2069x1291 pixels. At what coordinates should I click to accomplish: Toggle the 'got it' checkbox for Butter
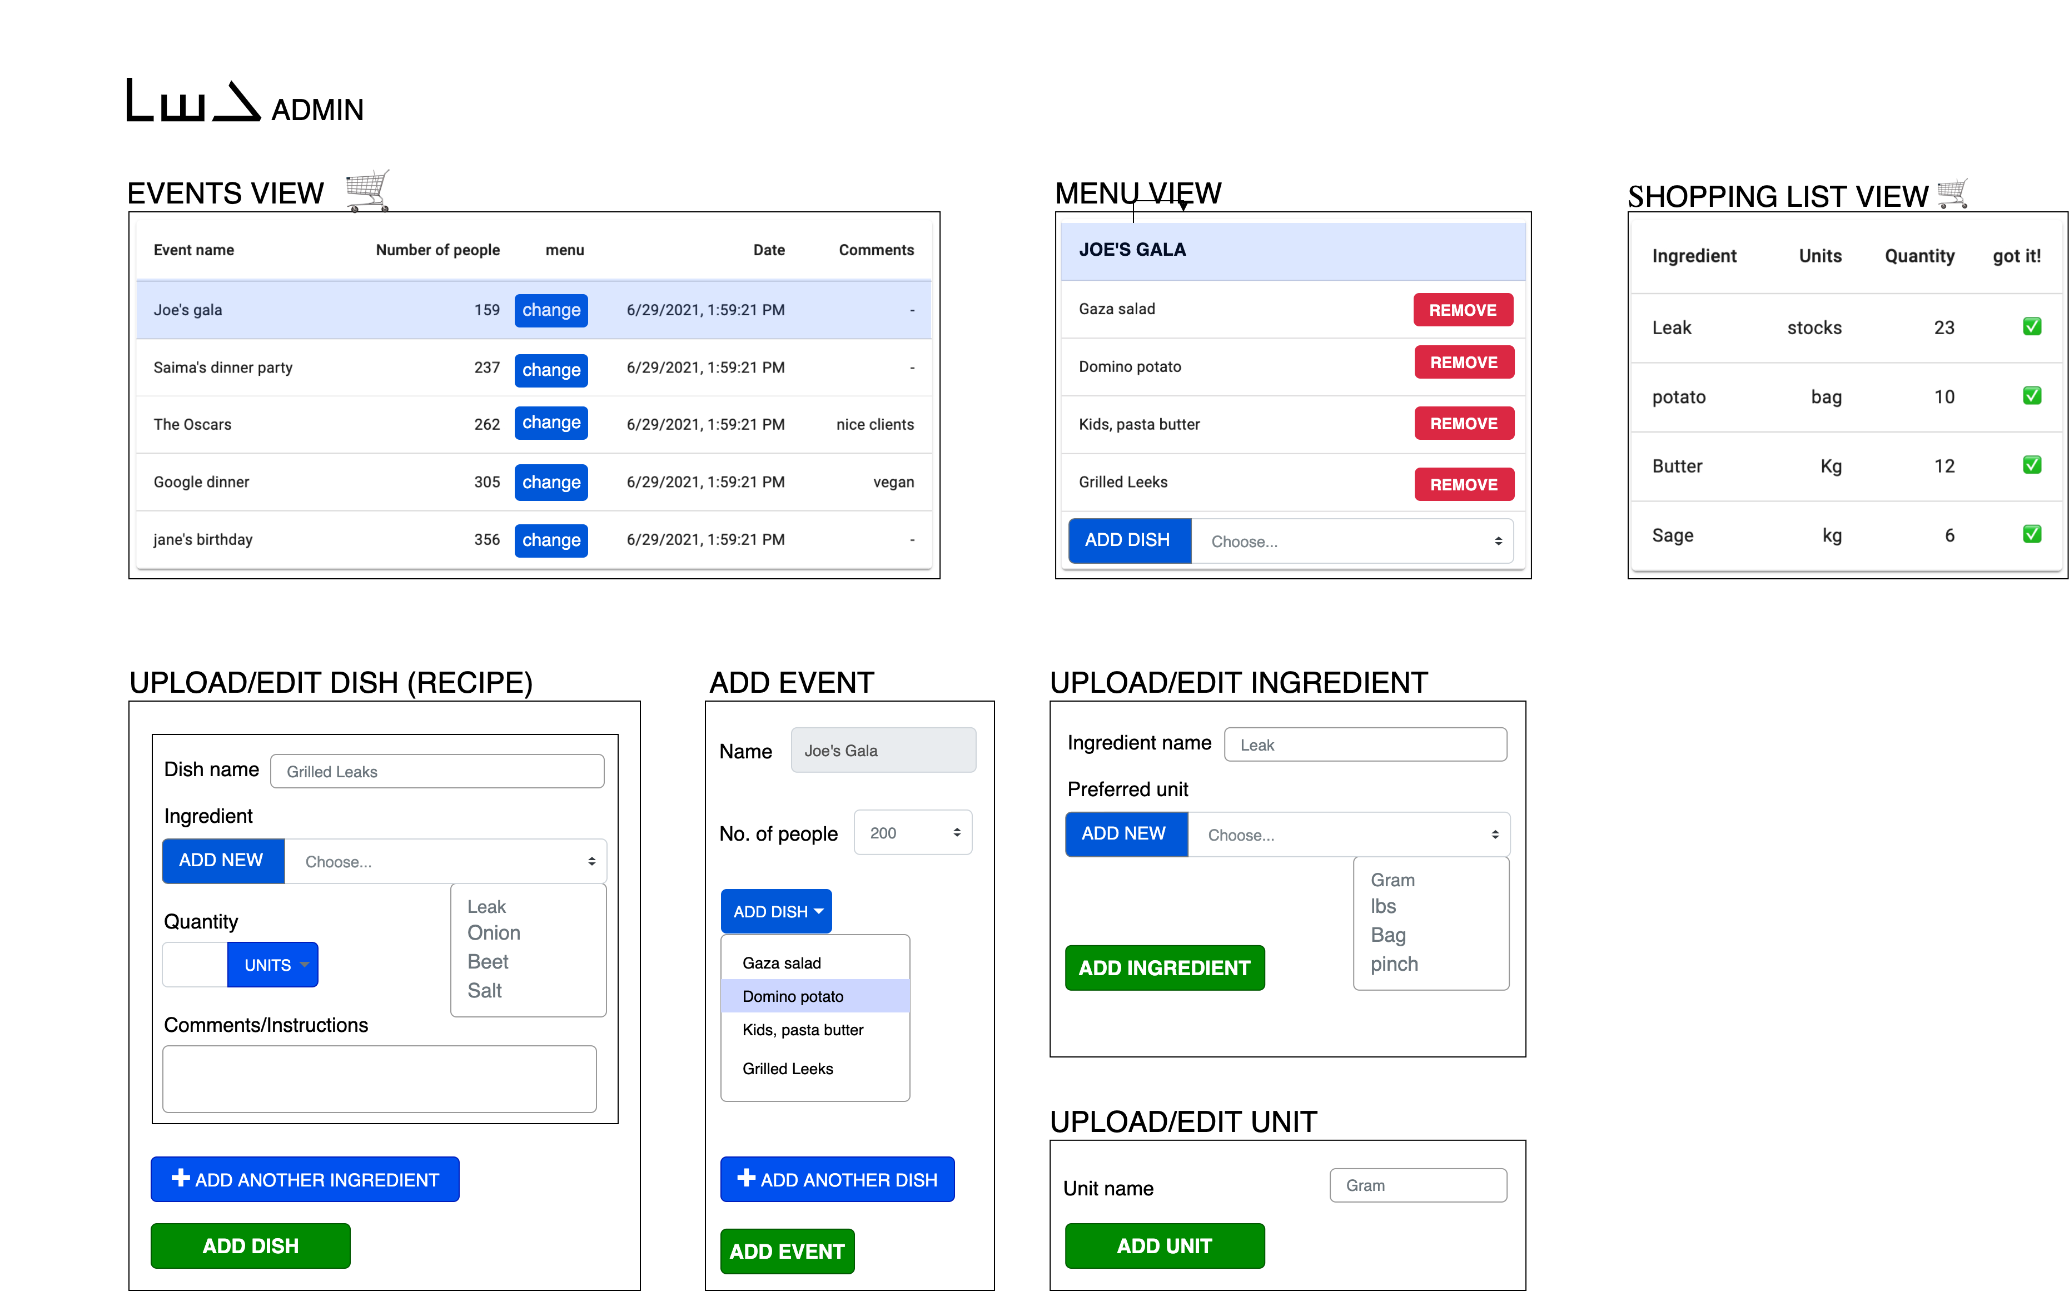pyautogui.click(x=2032, y=465)
